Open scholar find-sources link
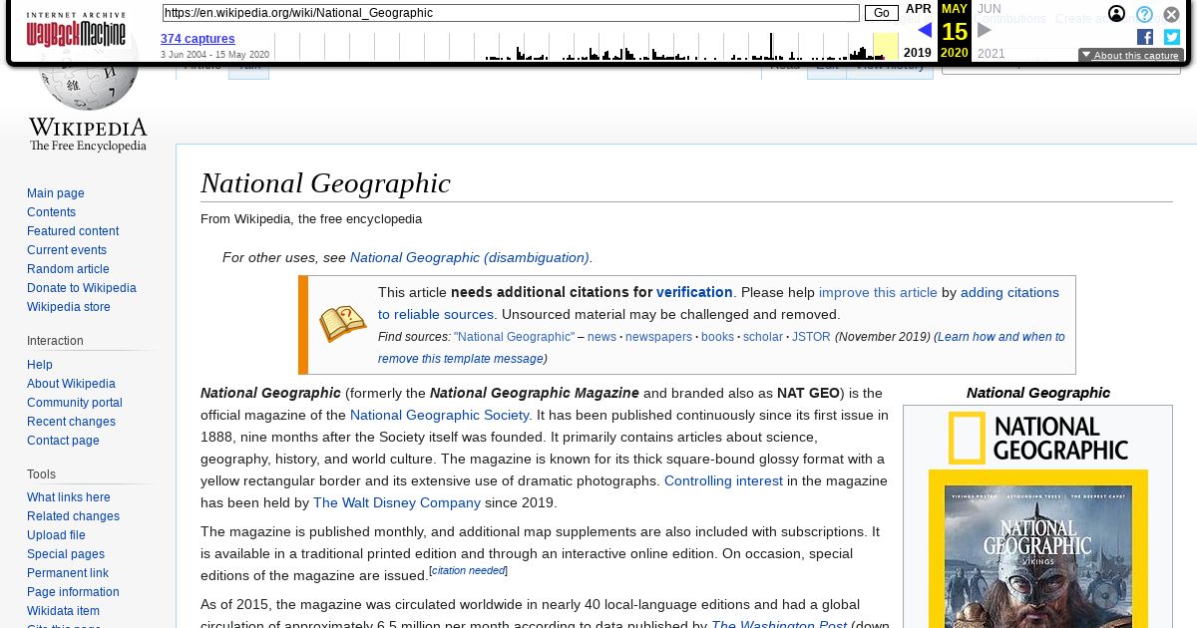Screen dimensions: 1197x628 pyautogui.click(x=763, y=337)
